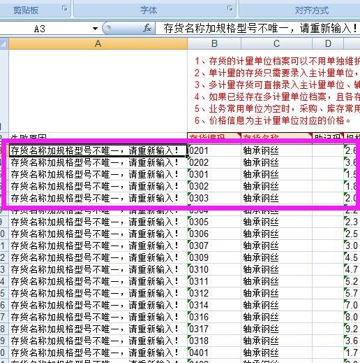
Task: Select the error message cell in 0310 row
Action: point(98,269)
